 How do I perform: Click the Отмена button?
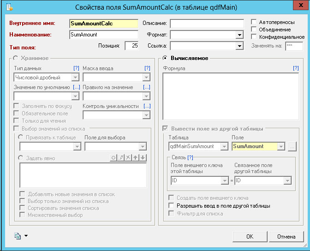click(286, 237)
